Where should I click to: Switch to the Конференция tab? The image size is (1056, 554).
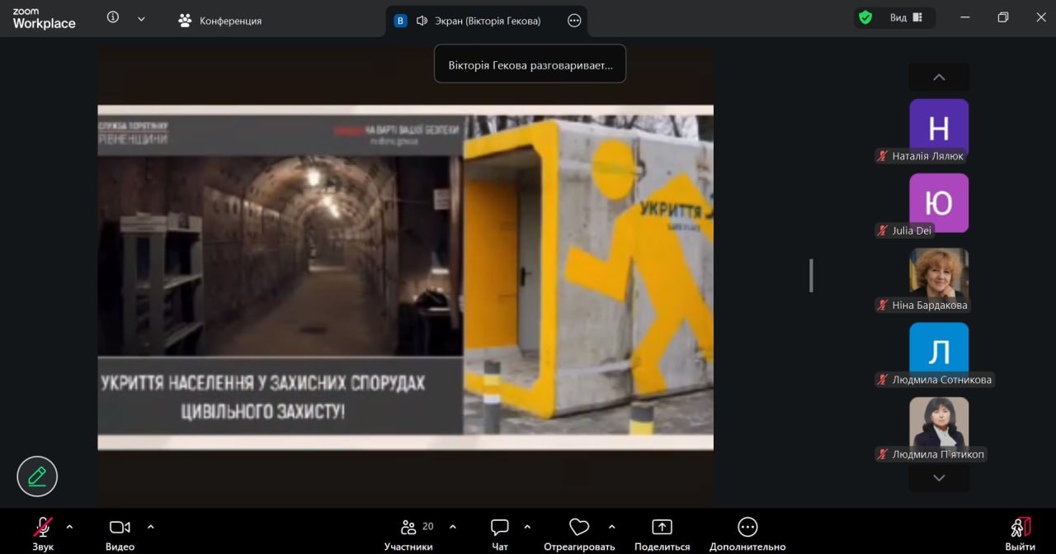point(220,21)
